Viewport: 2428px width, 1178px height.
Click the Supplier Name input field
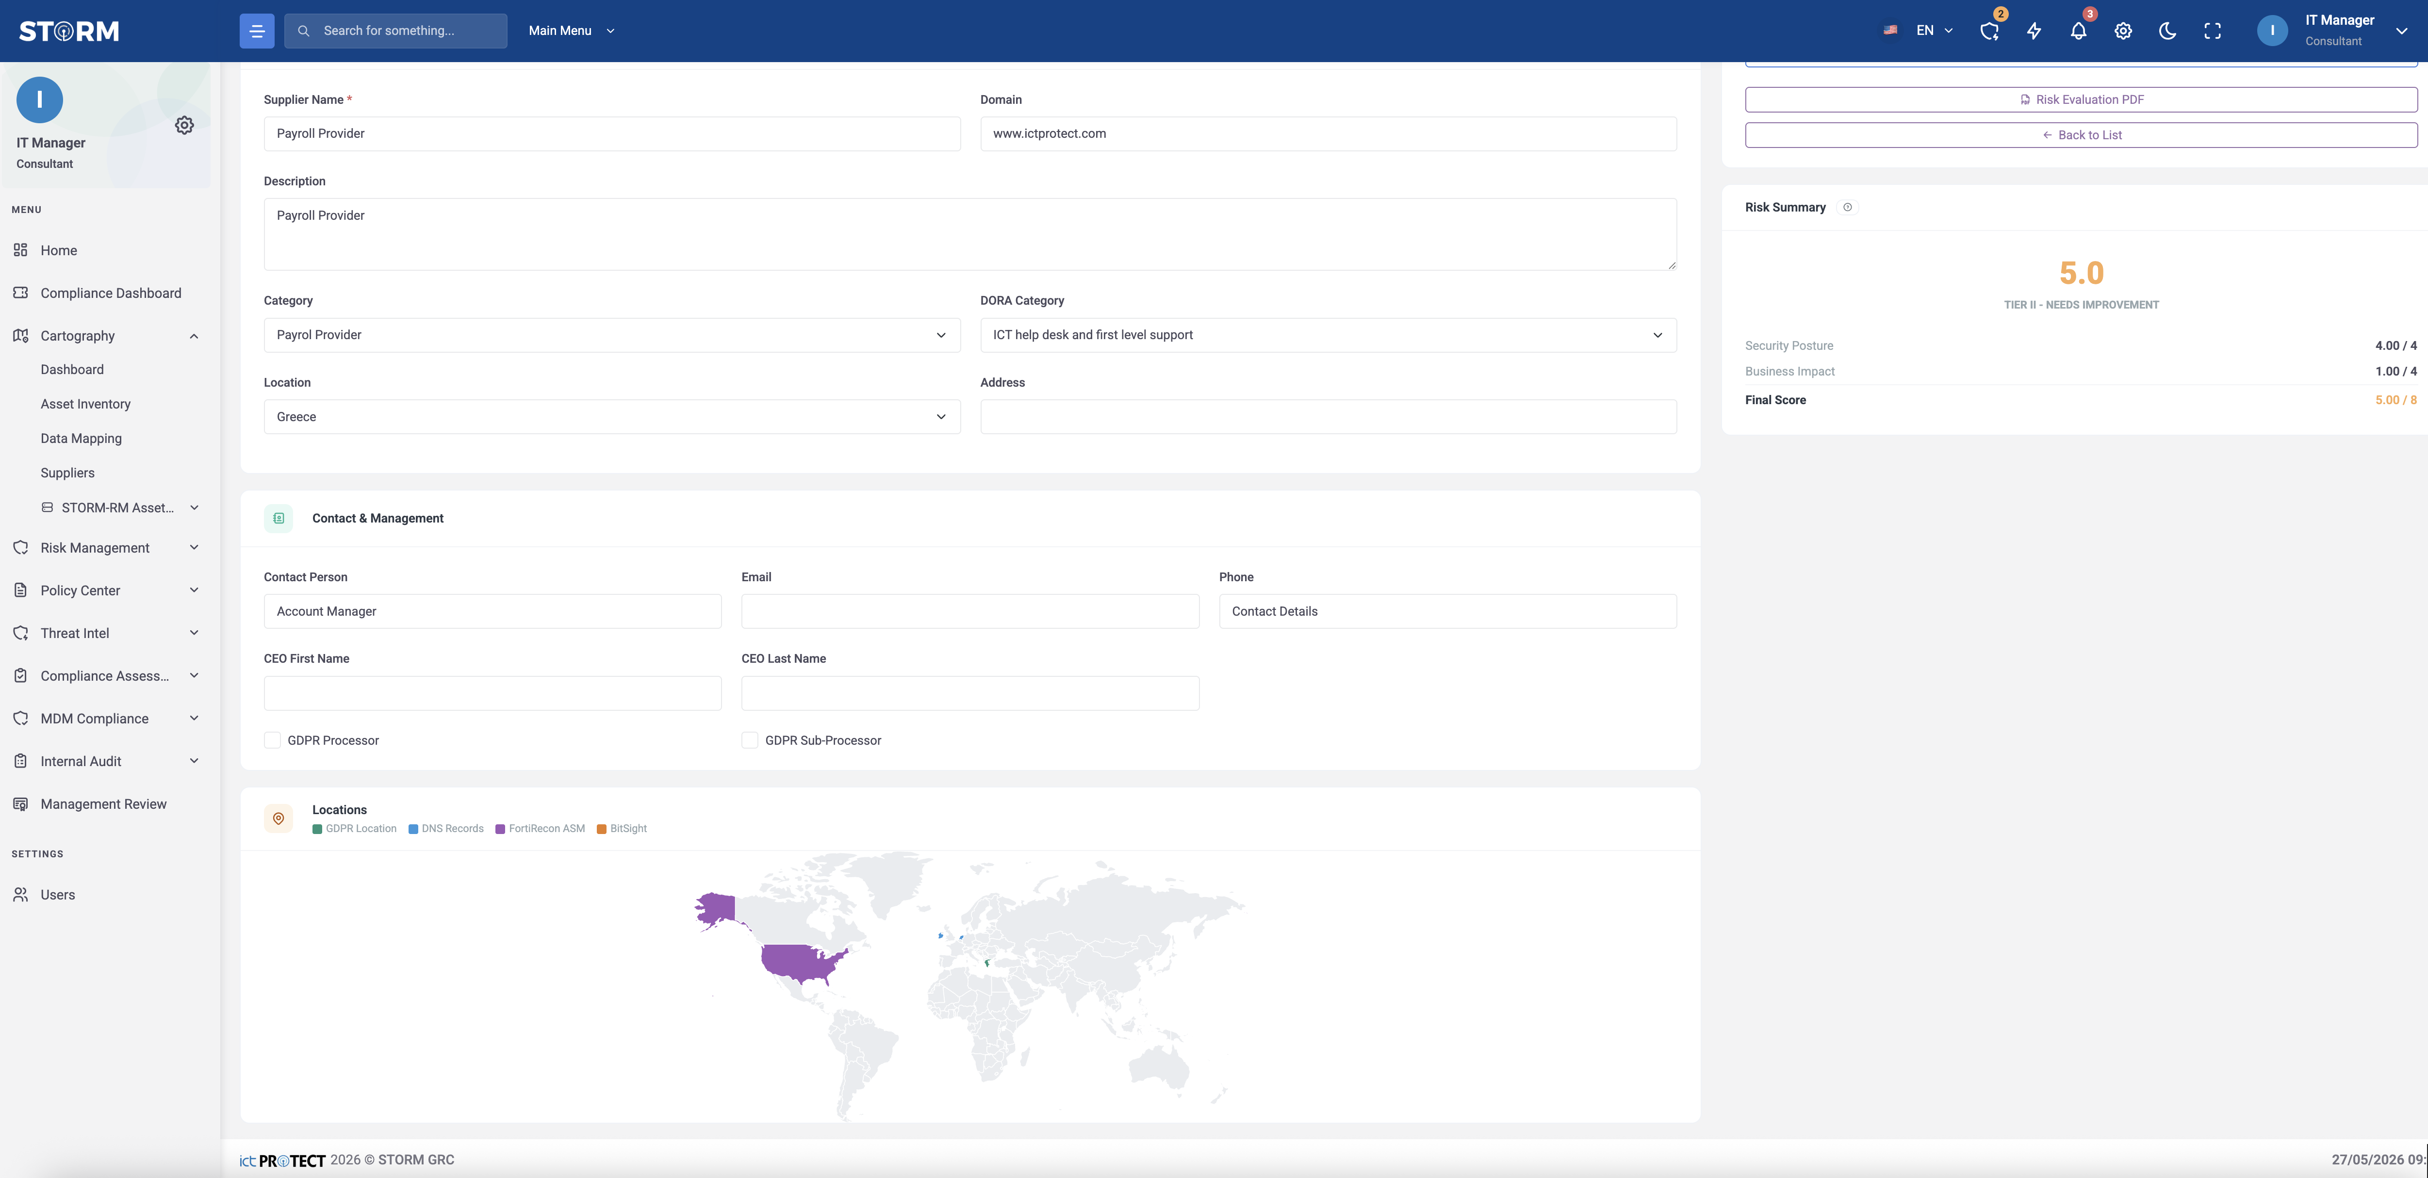pos(612,134)
